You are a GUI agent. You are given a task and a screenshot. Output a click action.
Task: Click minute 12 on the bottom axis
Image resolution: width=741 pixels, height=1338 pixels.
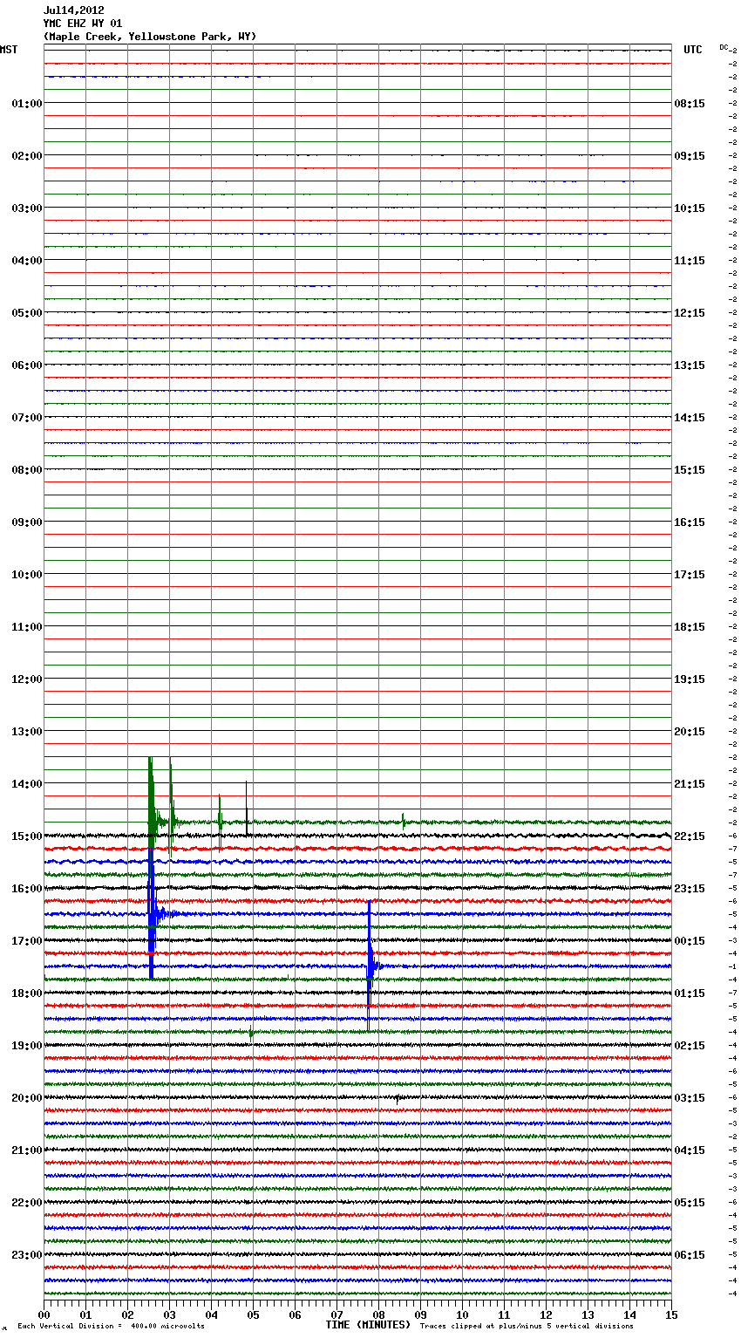[547, 1314]
